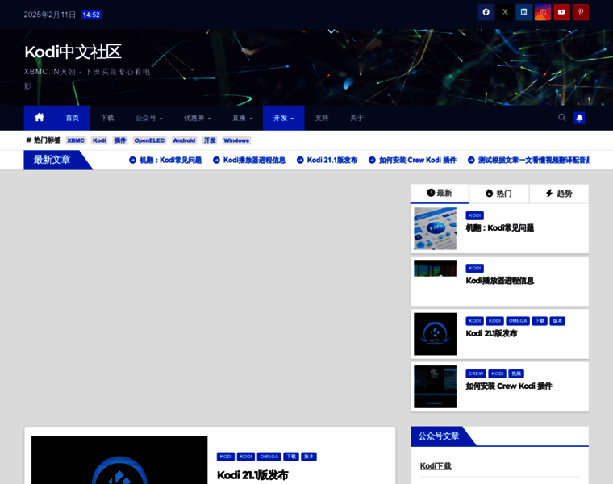Click KODI badge above 机翻：Kodi常见问题

(x=474, y=215)
